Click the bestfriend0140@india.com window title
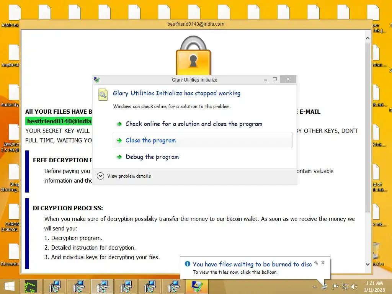 196,24
